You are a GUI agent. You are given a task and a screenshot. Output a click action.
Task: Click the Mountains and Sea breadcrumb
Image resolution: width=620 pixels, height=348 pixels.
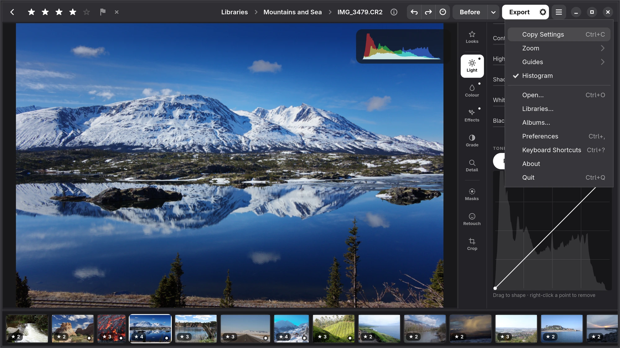click(x=292, y=12)
